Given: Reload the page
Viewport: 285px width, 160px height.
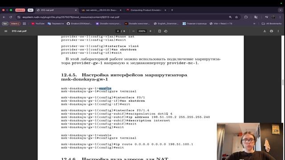Looking at the screenshot, I should (11, 17).
